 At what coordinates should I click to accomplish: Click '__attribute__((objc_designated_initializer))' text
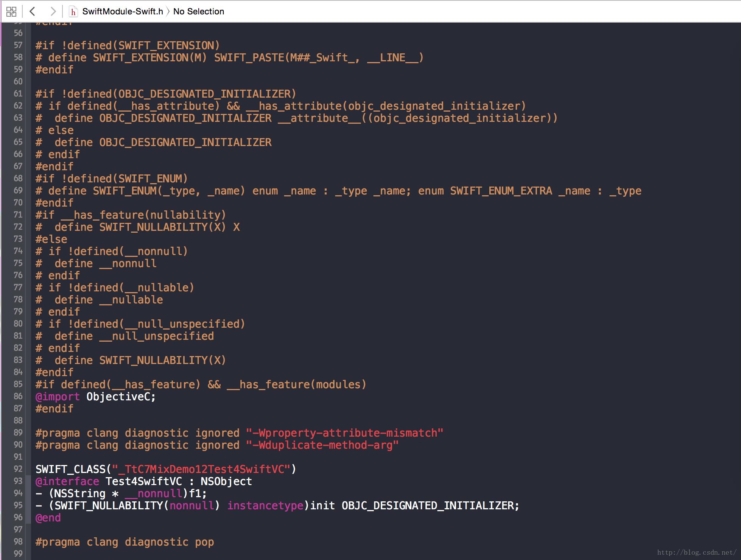click(x=418, y=118)
